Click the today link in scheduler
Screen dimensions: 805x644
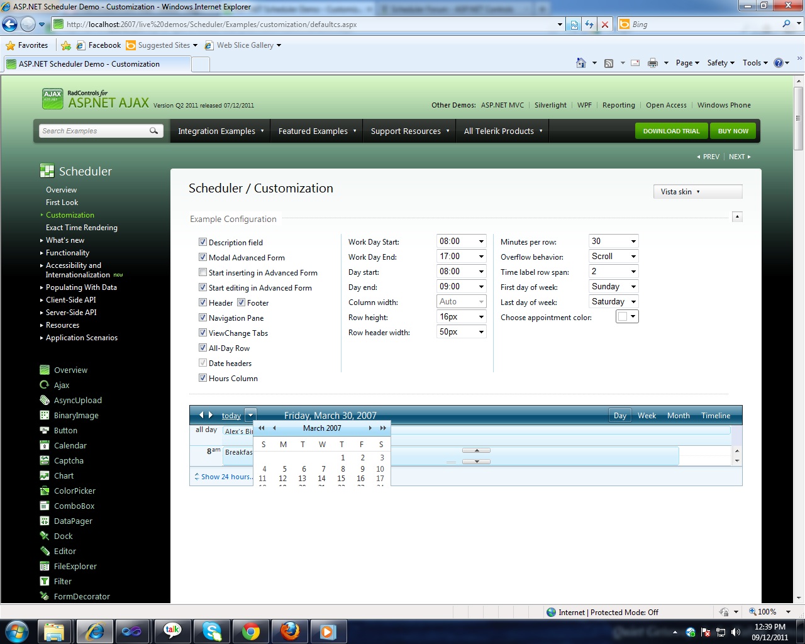[231, 416]
